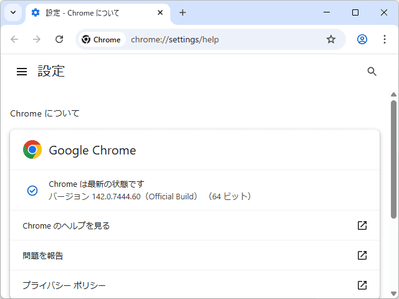Click external link icon for 問題を報告
The width and height of the screenshot is (399, 299).
[x=362, y=255]
